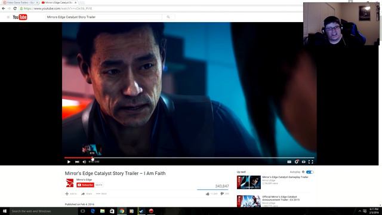The height and width of the screenshot is (215, 382).
Task: Close the Video Game Trailers tab
Action: coord(37,2)
